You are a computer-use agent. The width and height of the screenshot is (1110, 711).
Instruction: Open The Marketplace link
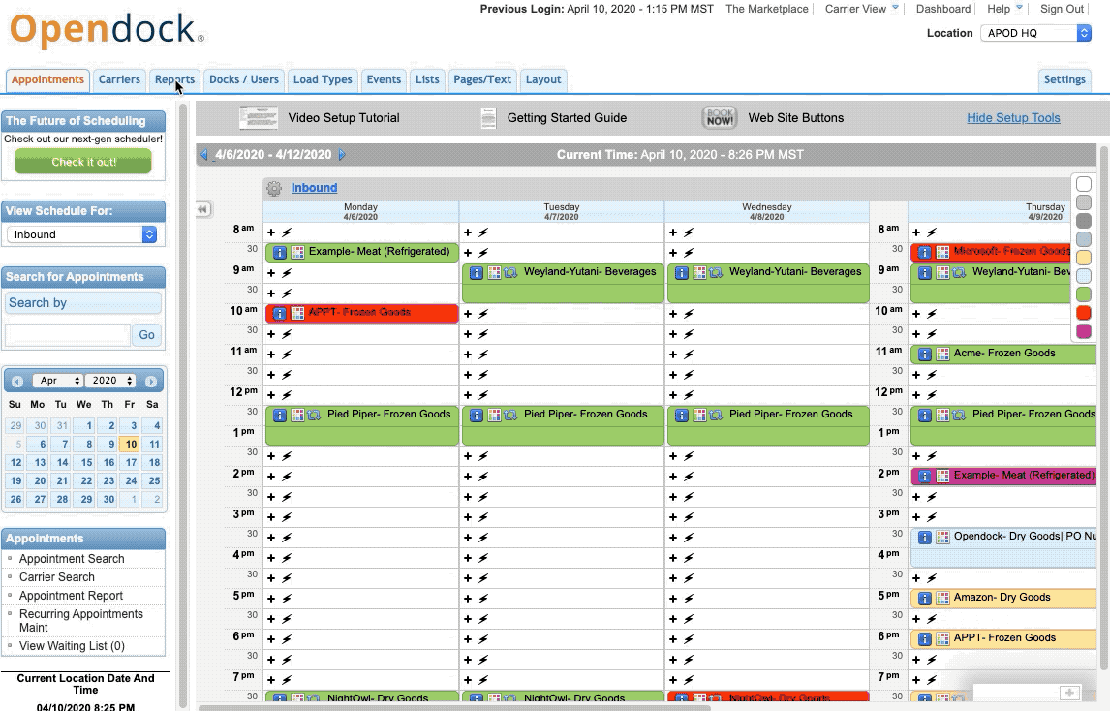coord(767,9)
